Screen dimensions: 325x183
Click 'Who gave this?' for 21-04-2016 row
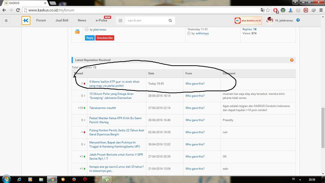coord(195,169)
